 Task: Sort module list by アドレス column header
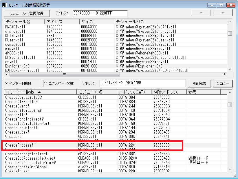point(62,22)
